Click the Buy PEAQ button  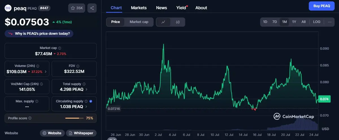coord(321,6)
